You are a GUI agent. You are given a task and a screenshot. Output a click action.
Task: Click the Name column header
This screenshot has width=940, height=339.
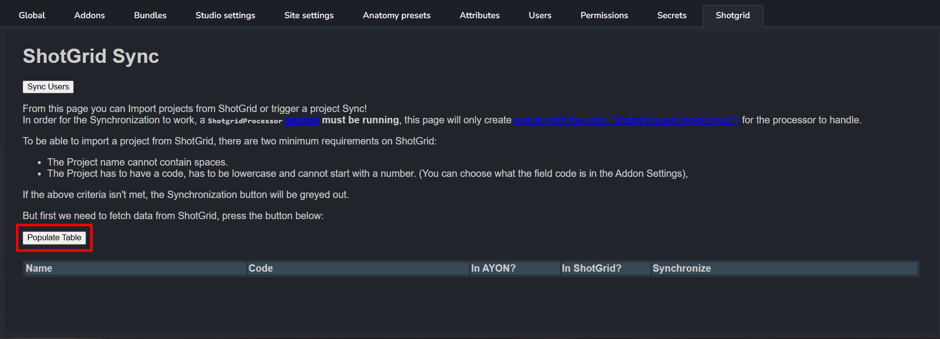click(x=135, y=268)
